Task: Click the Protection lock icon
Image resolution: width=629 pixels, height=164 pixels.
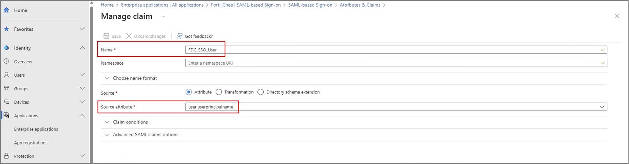Action: (6, 156)
